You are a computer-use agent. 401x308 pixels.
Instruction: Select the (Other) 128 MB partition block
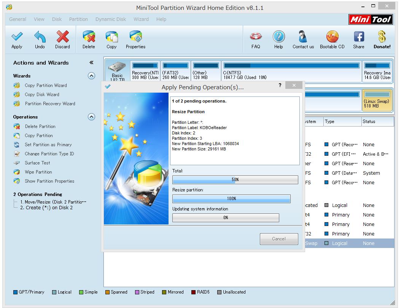(206, 71)
